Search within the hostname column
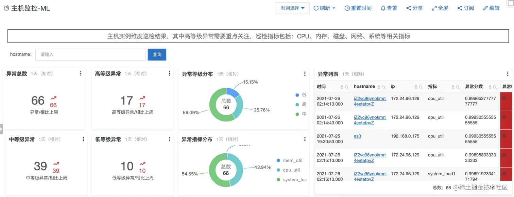The image size is (514, 197). point(384,87)
